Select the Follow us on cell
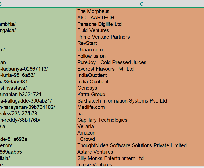The image size is (204, 168). click(140, 56)
